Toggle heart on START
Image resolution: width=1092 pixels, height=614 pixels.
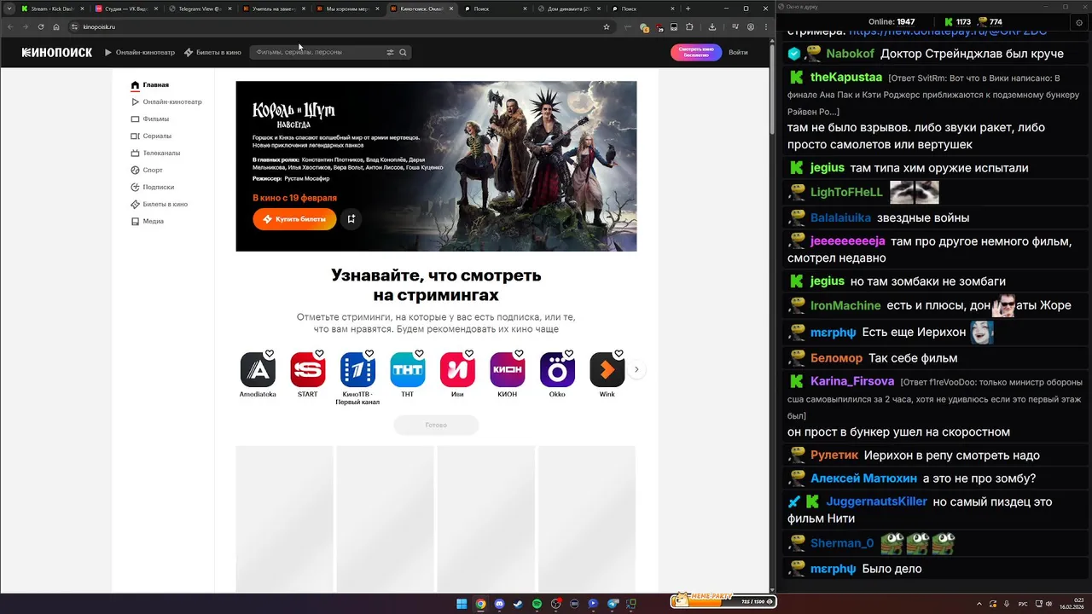pyautogui.click(x=320, y=354)
